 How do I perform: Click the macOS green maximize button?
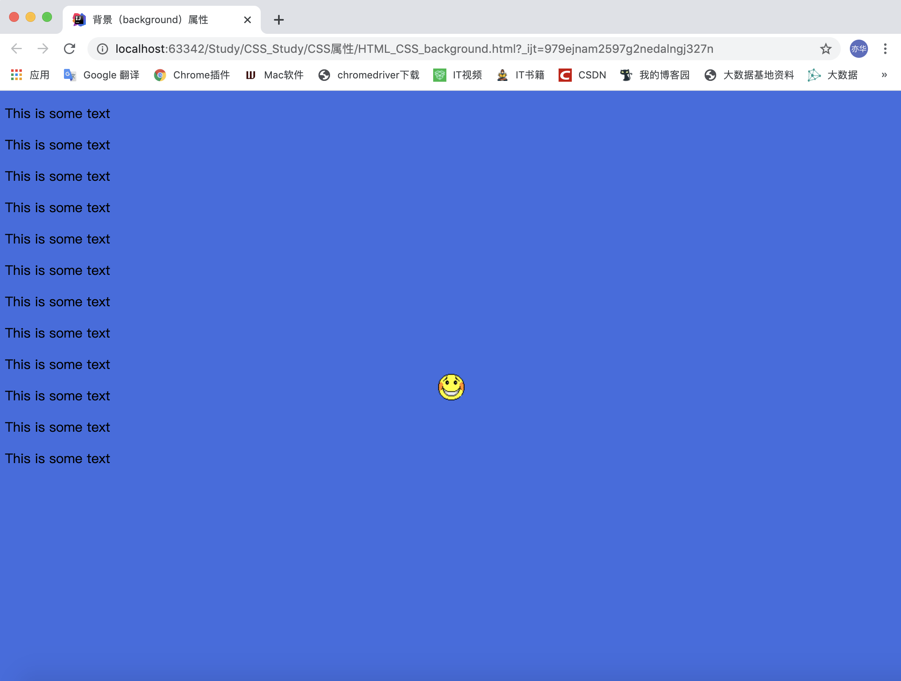pos(47,17)
